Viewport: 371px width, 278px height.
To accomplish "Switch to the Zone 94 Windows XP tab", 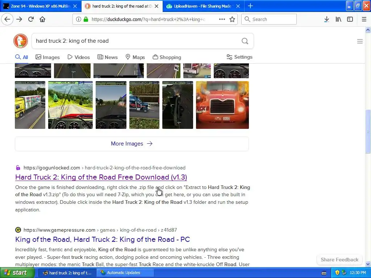I will [x=41, y=6].
